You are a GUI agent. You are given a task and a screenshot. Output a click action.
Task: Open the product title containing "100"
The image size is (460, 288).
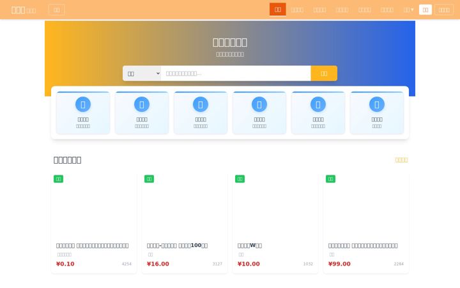pos(177,245)
